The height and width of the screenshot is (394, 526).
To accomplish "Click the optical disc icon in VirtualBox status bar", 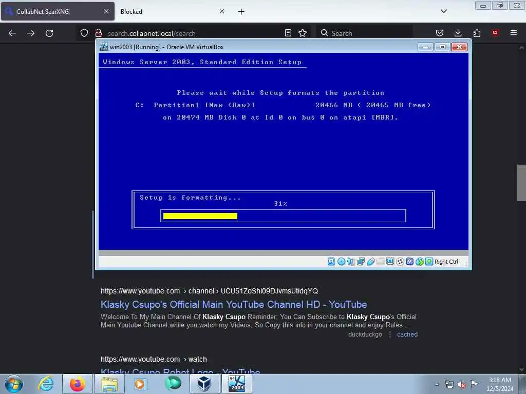I will (341, 262).
